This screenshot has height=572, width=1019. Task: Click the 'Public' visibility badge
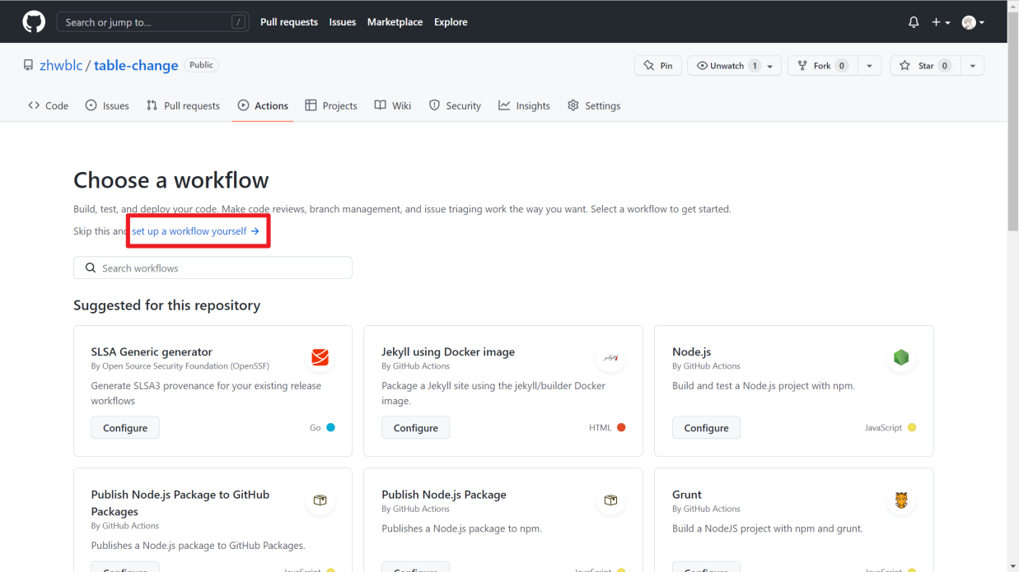201,65
